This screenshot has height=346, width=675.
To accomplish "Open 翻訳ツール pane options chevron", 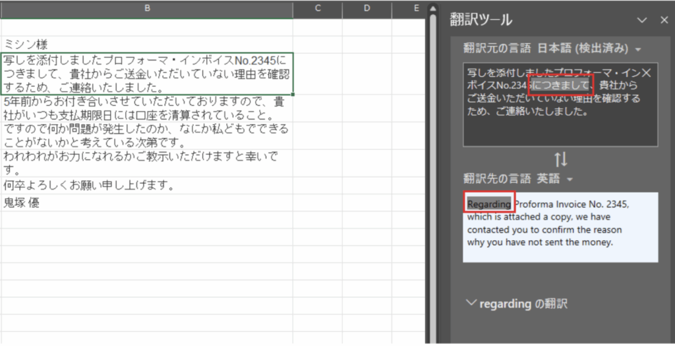I will point(642,20).
